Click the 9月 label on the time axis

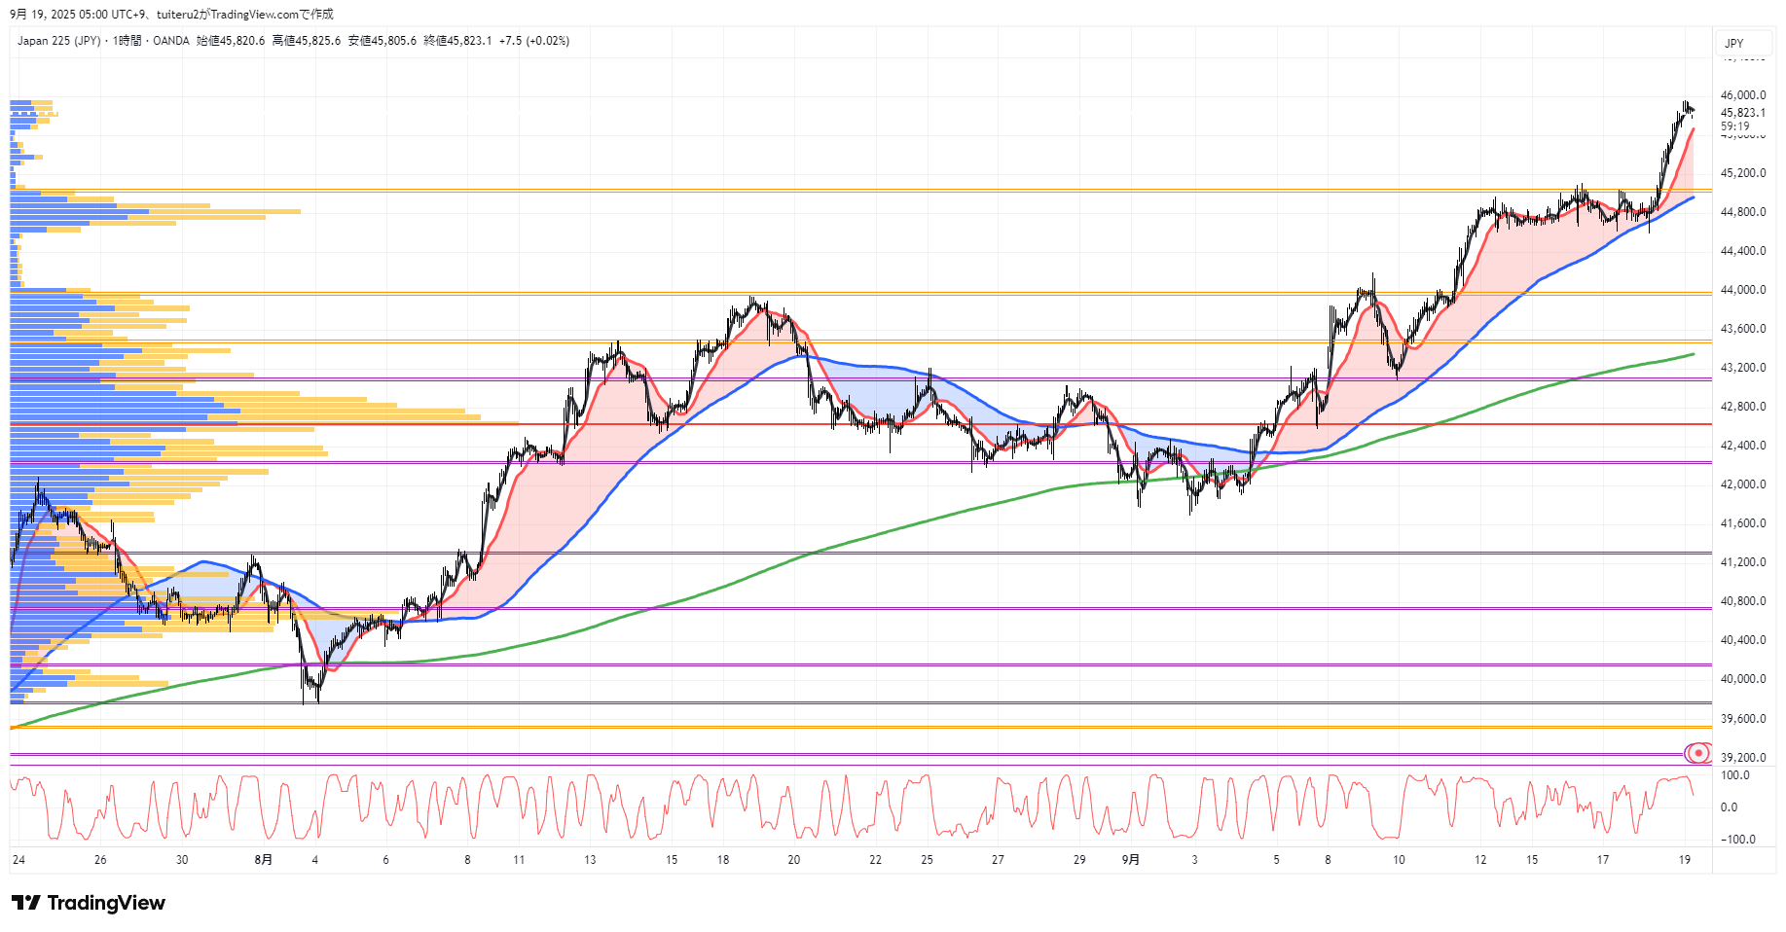(x=1130, y=860)
